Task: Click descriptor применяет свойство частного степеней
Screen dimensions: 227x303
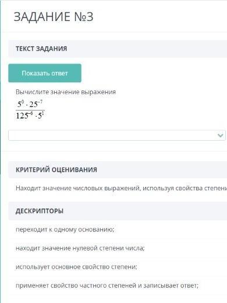Action: point(107,285)
